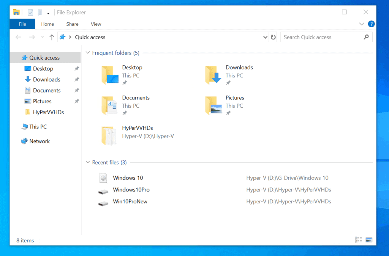Screen dimensions: 389x256
Task: Click the Frequent folders (5) header
Action: tap(115, 53)
